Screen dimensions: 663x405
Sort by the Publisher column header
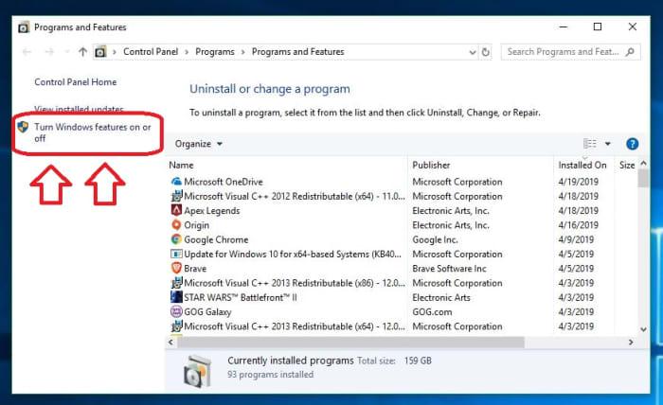pos(431,166)
